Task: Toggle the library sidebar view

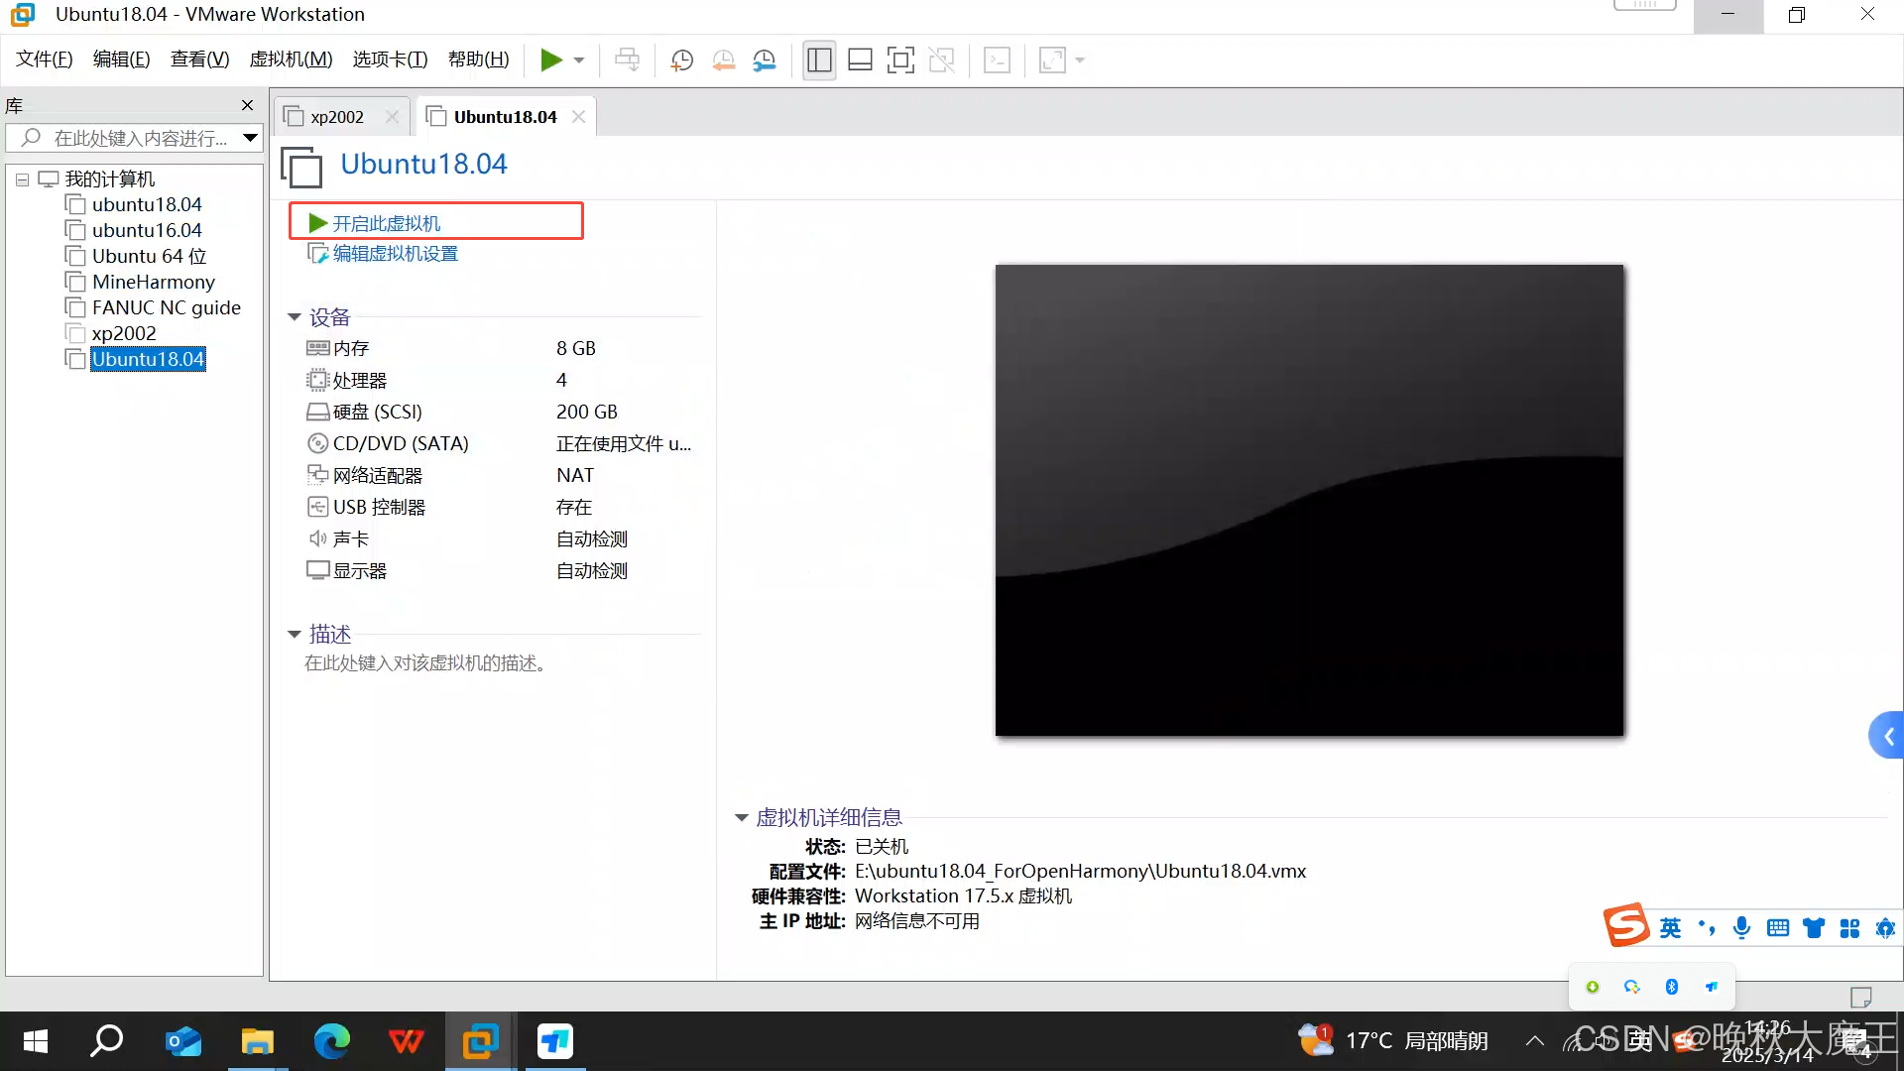Action: coord(819,60)
